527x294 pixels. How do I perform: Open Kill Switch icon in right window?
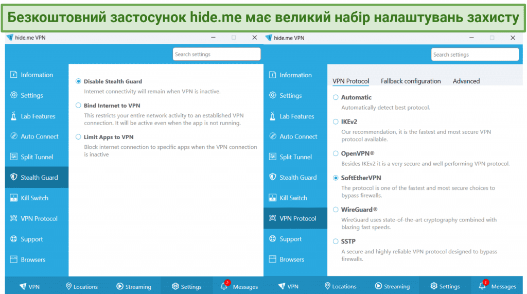click(x=273, y=198)
